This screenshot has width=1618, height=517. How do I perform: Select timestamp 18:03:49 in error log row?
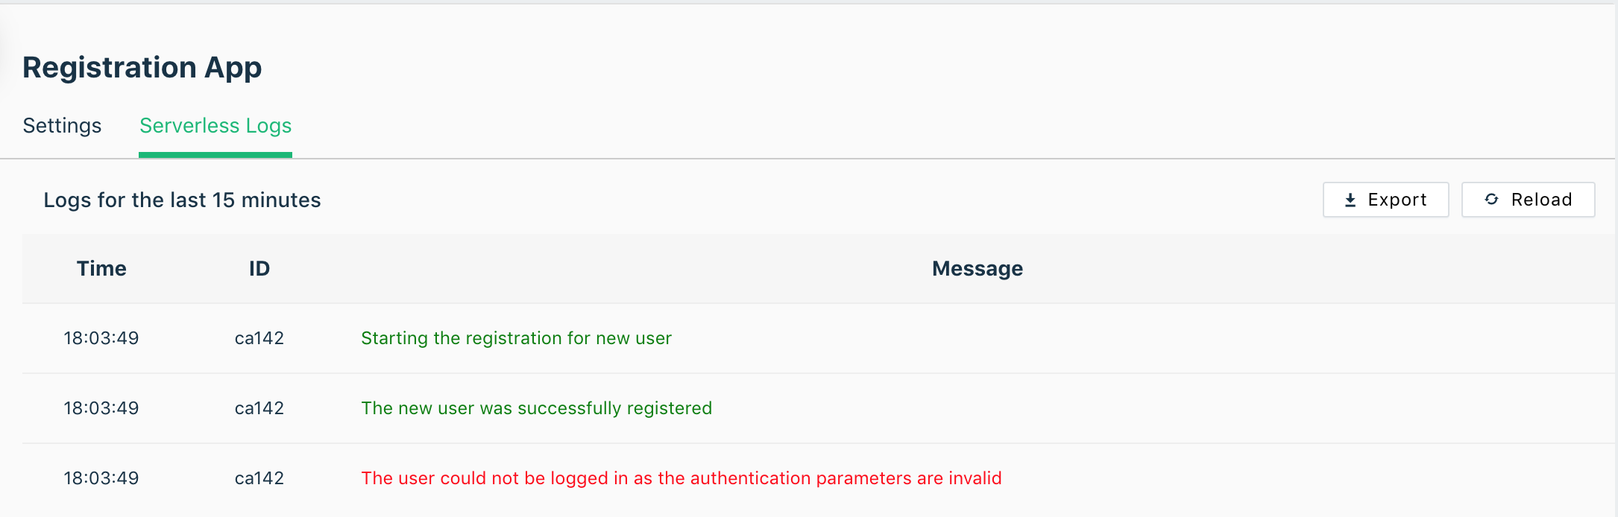pyautogui.click(x=101, y=478)
